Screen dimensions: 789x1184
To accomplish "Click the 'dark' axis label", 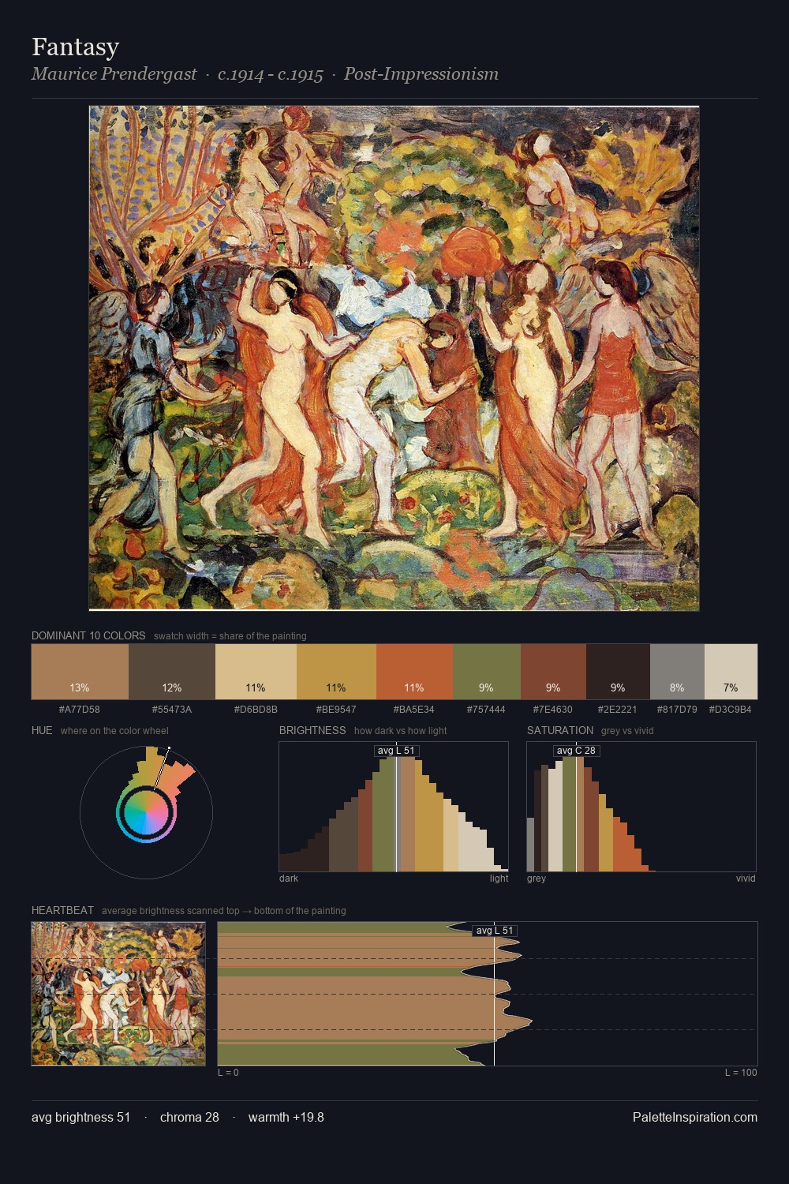I will pos(289,879).
